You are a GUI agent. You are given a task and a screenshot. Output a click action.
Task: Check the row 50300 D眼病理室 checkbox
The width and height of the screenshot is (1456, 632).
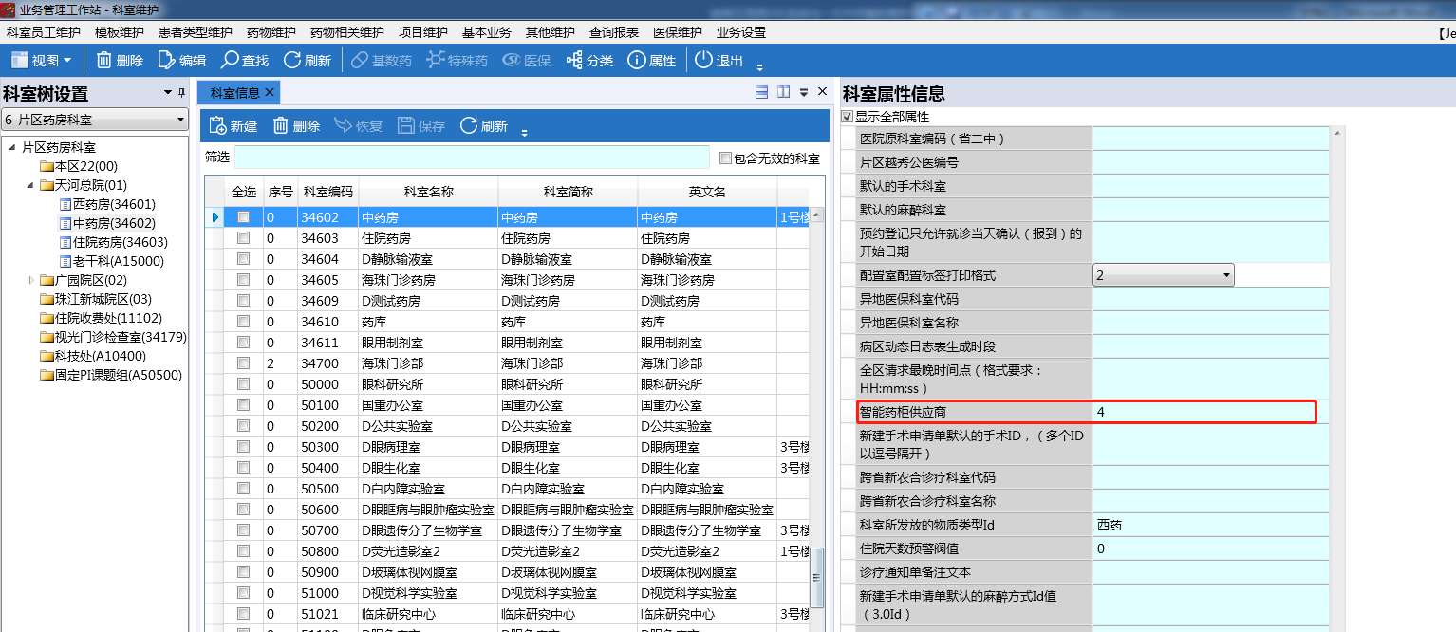point(244,447)
